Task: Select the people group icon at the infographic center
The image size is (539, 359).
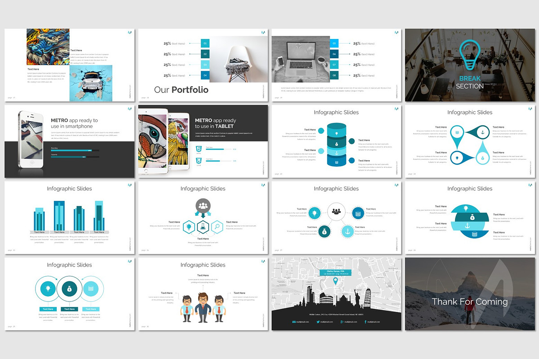Action: pyautogui.click(x=336, y=211)
